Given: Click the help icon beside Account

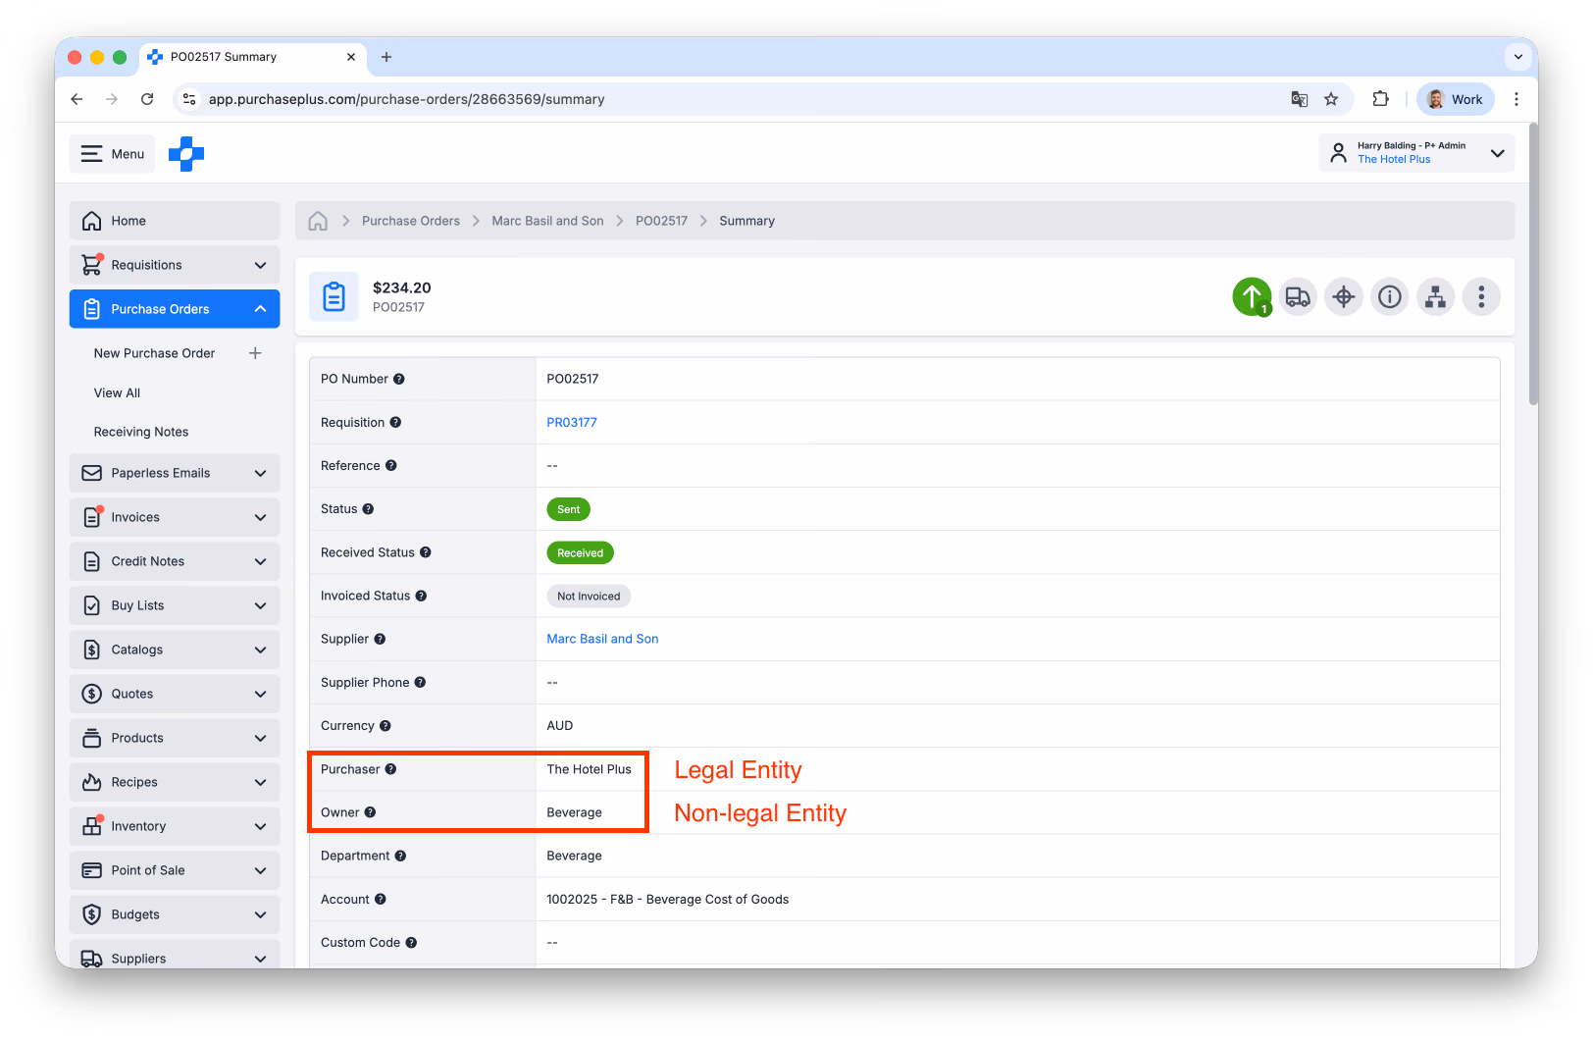Looking at the screenshot, I should coord(381,899).
